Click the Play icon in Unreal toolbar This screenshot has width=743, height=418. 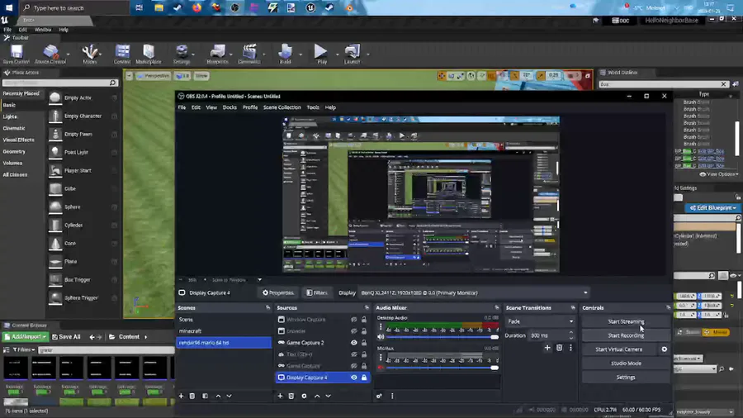(321, 54)
